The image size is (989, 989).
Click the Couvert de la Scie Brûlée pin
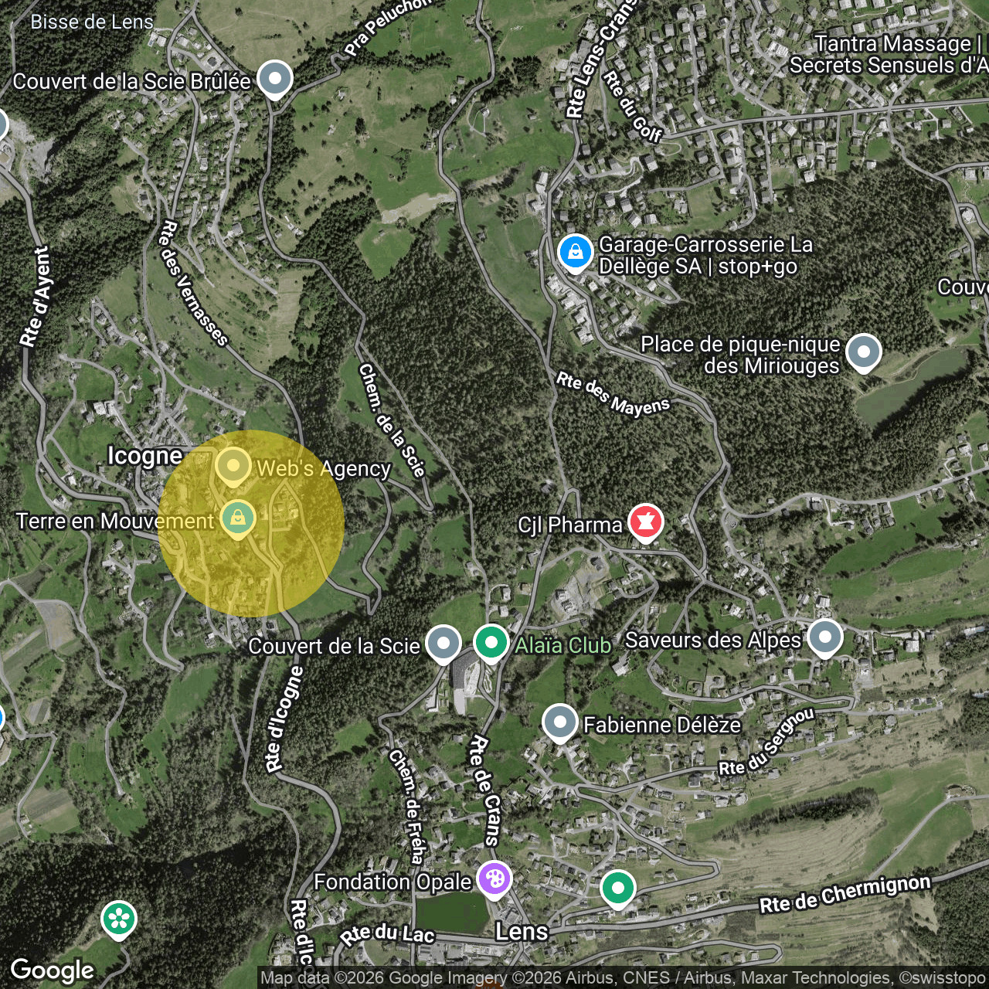tap(274, 80)
